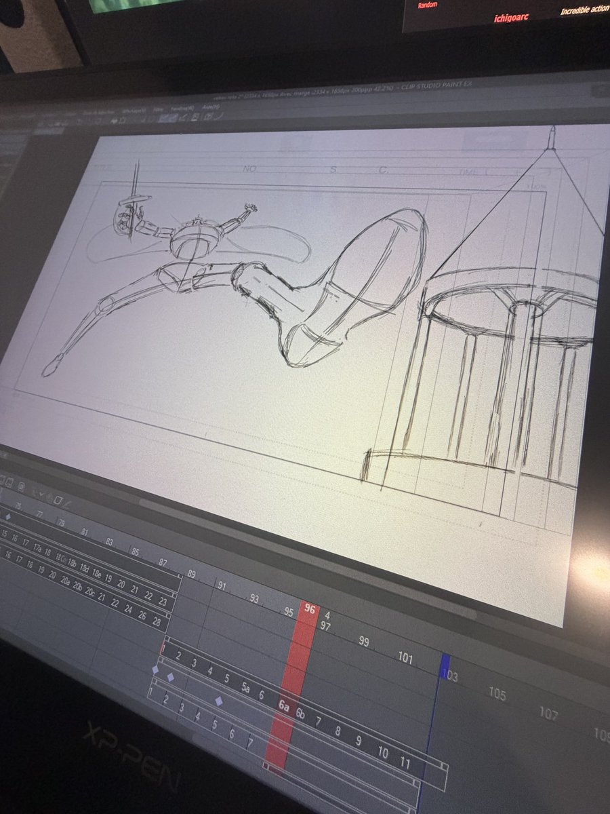610x814 pixels.
Task: Select cel 6b in the timeline
Action: click(x=301, y=714)
